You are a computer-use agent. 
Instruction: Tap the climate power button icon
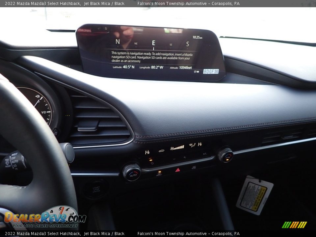pos(152,163)
